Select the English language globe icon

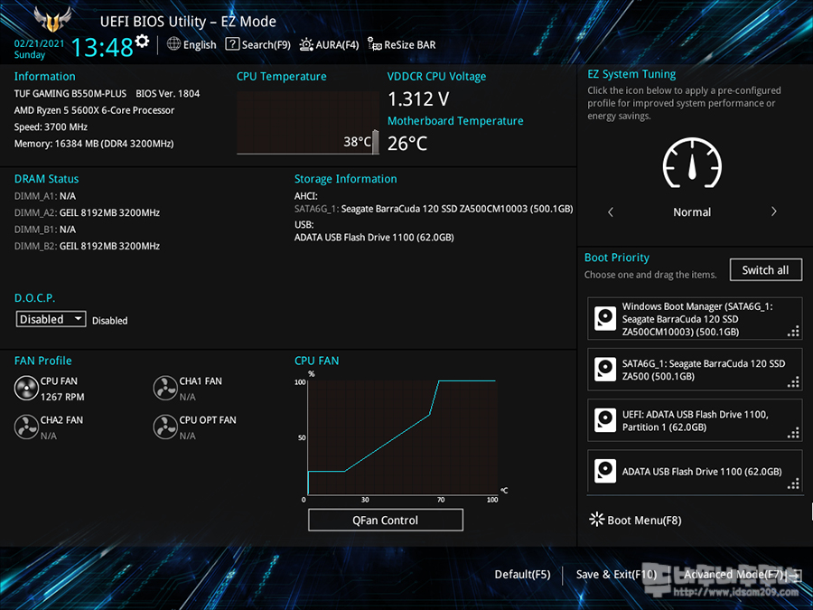[173, 44]
